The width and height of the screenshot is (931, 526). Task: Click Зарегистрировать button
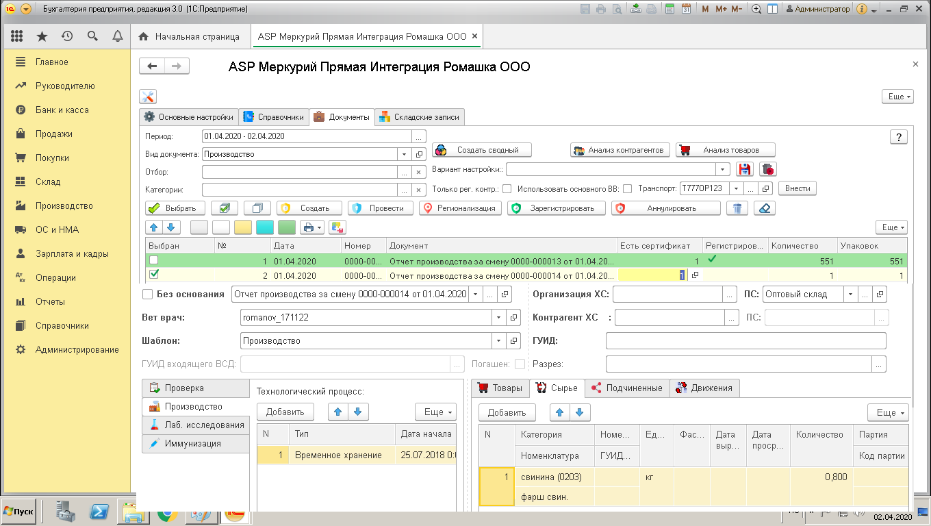[x=557, y=208]
